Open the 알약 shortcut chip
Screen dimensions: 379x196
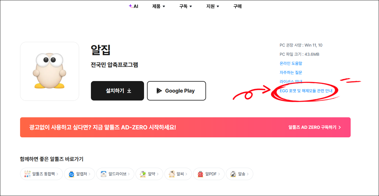coord(149,174)
